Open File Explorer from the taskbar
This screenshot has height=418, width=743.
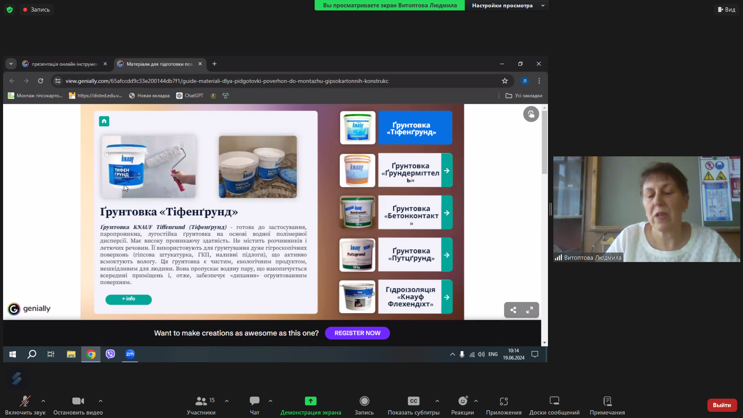click(71, 354)
